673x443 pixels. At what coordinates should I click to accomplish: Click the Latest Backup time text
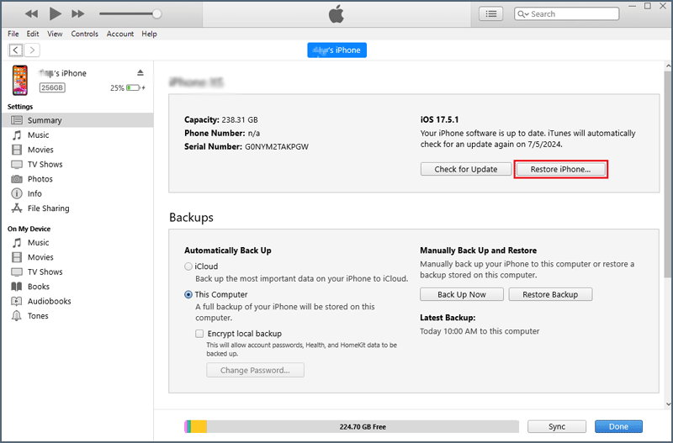click(x=480, y=331)
